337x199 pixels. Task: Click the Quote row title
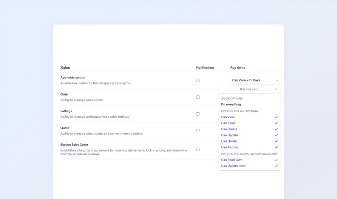pyautogui.click(x=65, y=128)
